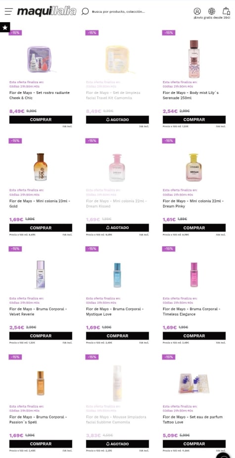Open the hamburger navigation menu

click(9, 11)
